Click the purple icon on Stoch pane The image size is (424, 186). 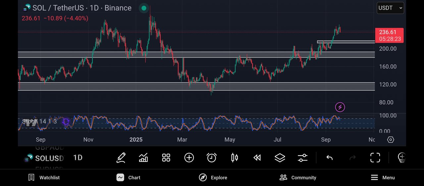[x=66, y=122]
